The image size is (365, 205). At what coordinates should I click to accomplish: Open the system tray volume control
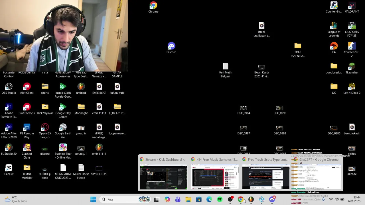coord(336,199)
